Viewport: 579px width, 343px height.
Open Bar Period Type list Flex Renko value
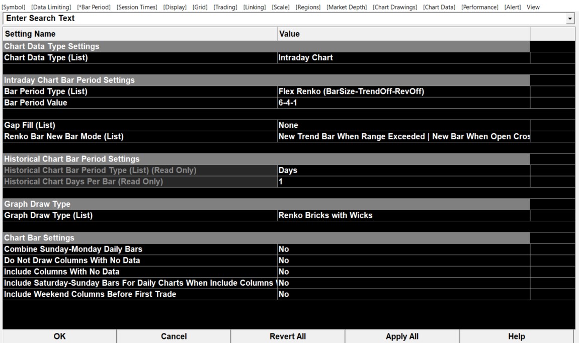point(403,91)
